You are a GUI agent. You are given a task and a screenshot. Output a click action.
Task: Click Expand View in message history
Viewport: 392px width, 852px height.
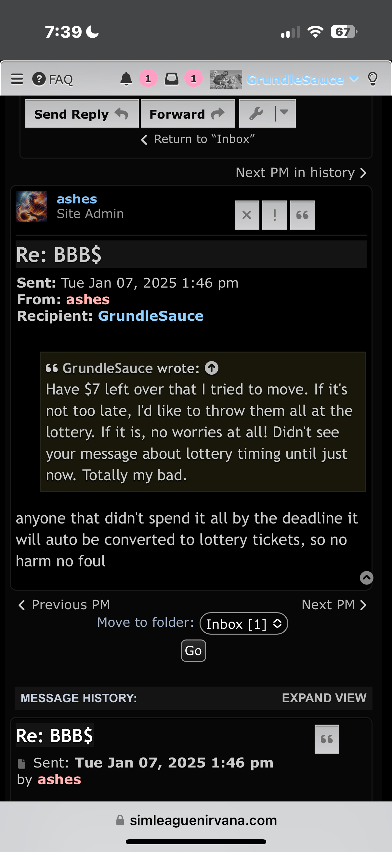(324, 698)
